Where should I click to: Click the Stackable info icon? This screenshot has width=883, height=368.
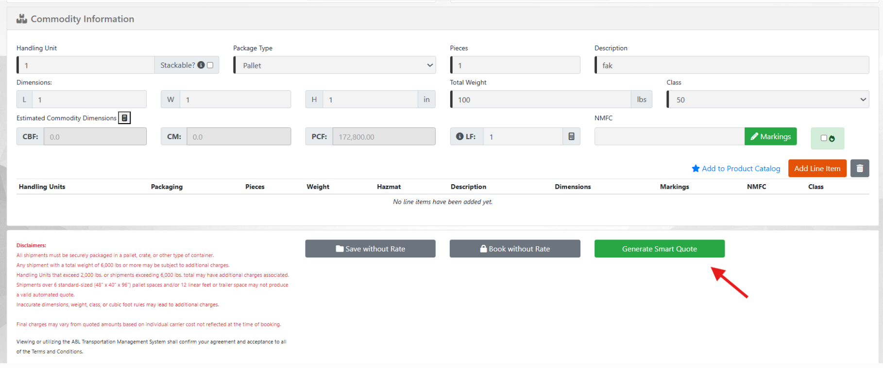point(201,65)
